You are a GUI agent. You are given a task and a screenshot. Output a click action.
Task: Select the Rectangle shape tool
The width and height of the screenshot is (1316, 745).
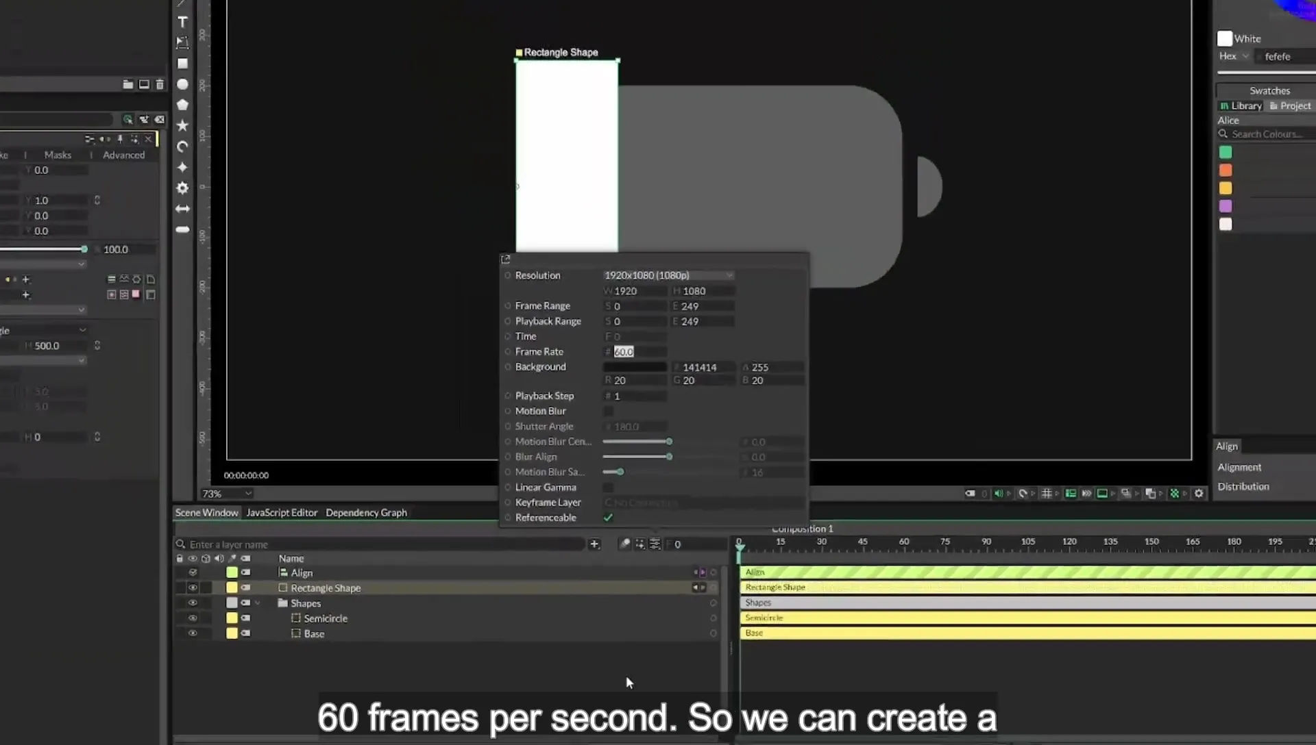point(182,64)
